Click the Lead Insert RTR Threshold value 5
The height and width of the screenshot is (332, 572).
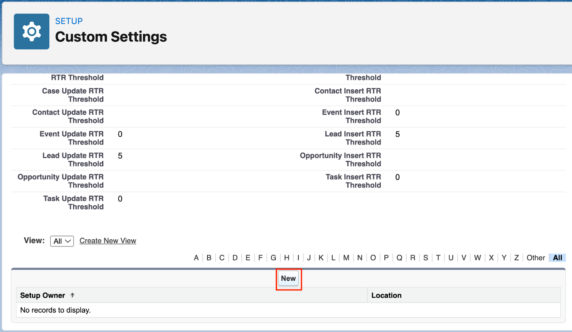coord(398,134)
